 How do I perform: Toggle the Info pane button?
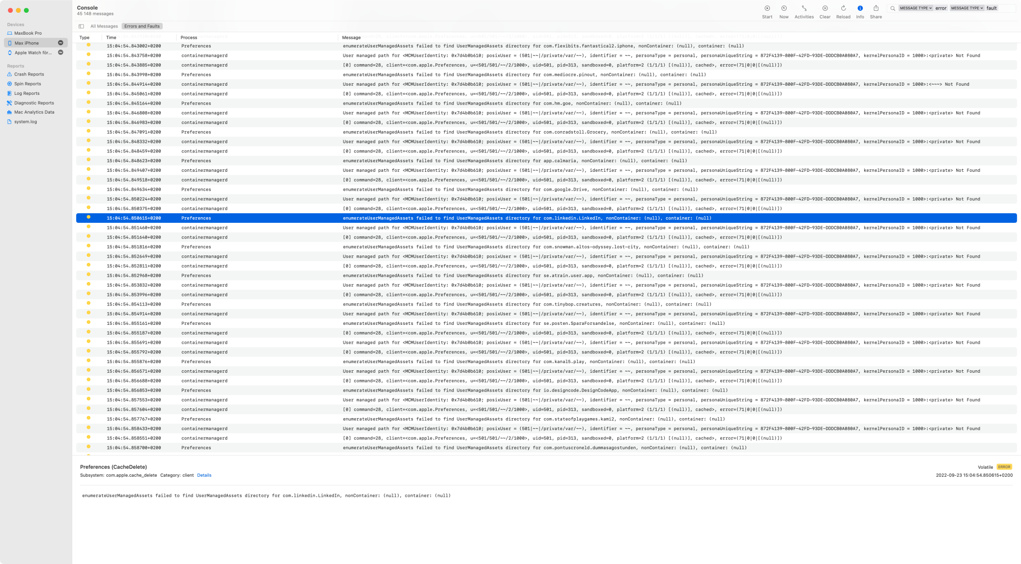coord(860,9)
